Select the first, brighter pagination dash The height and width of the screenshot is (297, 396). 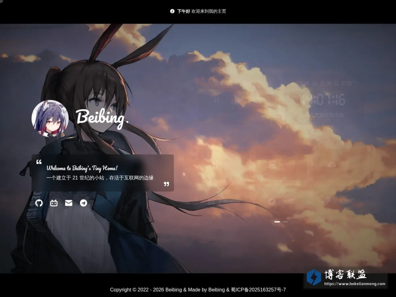277,222
